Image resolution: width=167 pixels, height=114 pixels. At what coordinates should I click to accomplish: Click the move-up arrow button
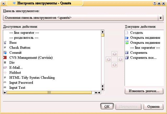(115, 54)
